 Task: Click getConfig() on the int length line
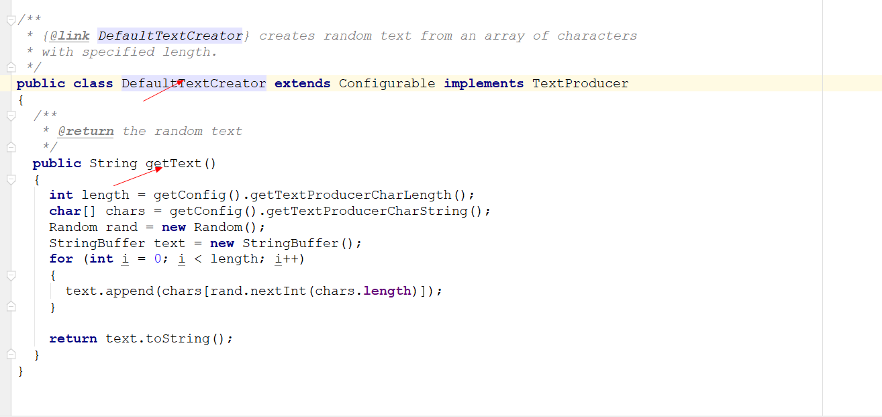point(197,195)
